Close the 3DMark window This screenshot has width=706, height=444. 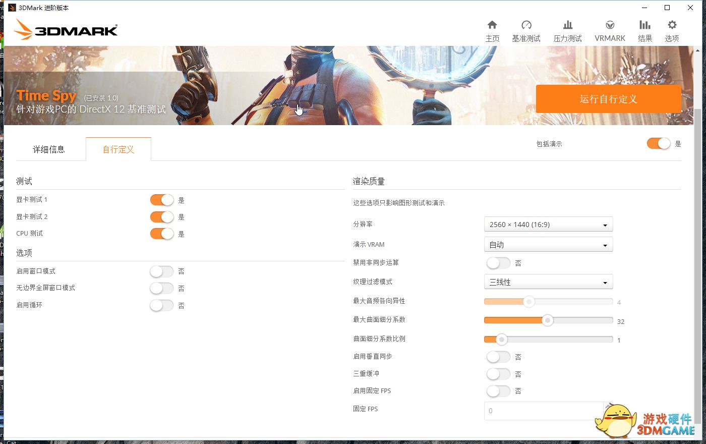(690, 8)
